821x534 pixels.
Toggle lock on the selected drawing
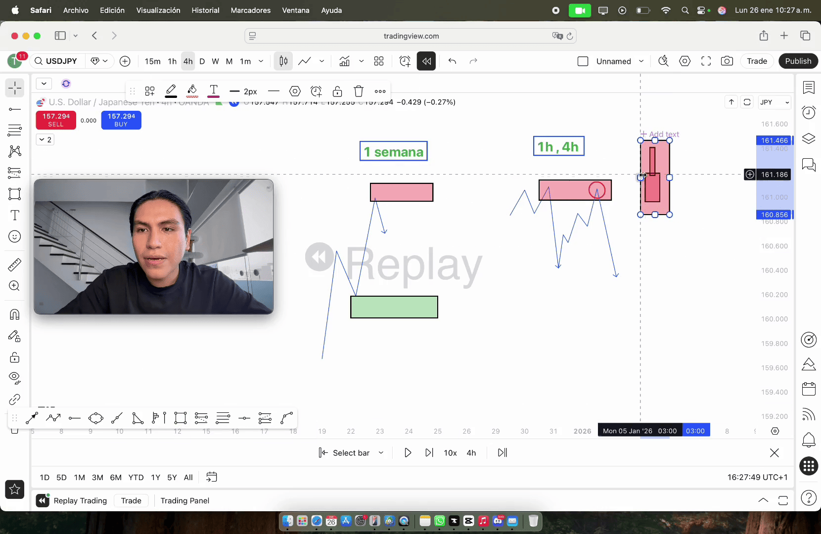pyautogui.click(x=337, y=91)
